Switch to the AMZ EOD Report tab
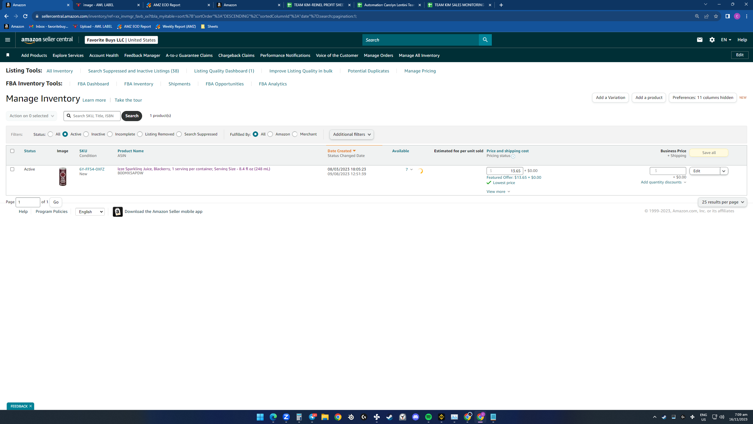This screenshot has height=424, width=753. (x=178, y=5)
